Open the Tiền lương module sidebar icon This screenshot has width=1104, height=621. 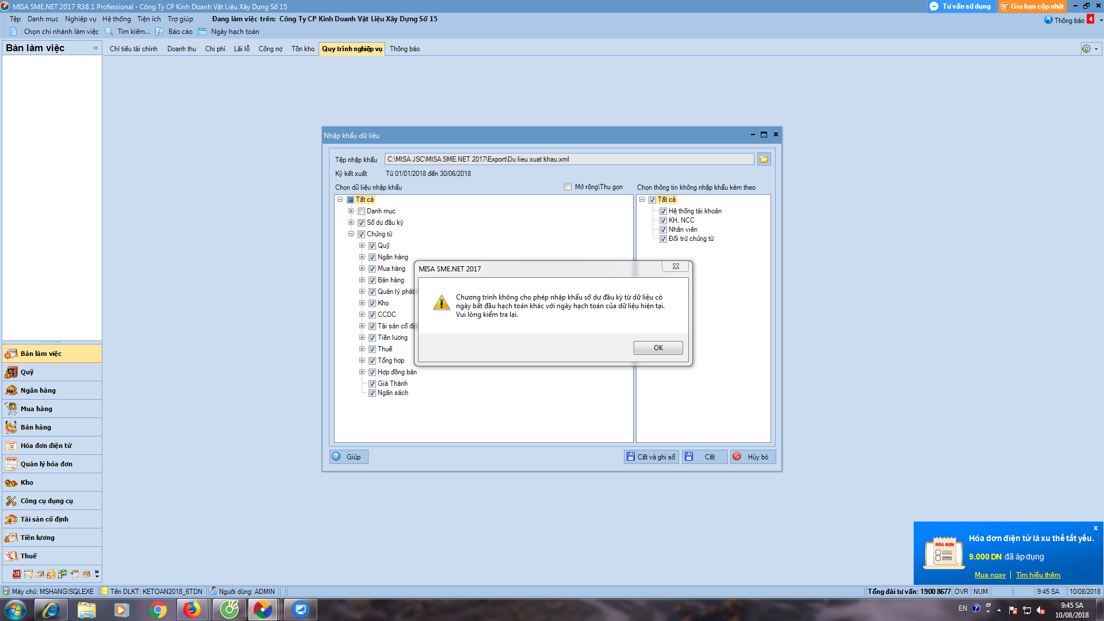[x=11, y=538]
